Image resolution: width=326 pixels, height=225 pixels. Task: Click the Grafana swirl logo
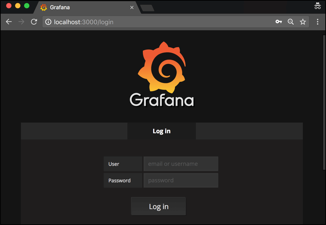coord(161,67)
